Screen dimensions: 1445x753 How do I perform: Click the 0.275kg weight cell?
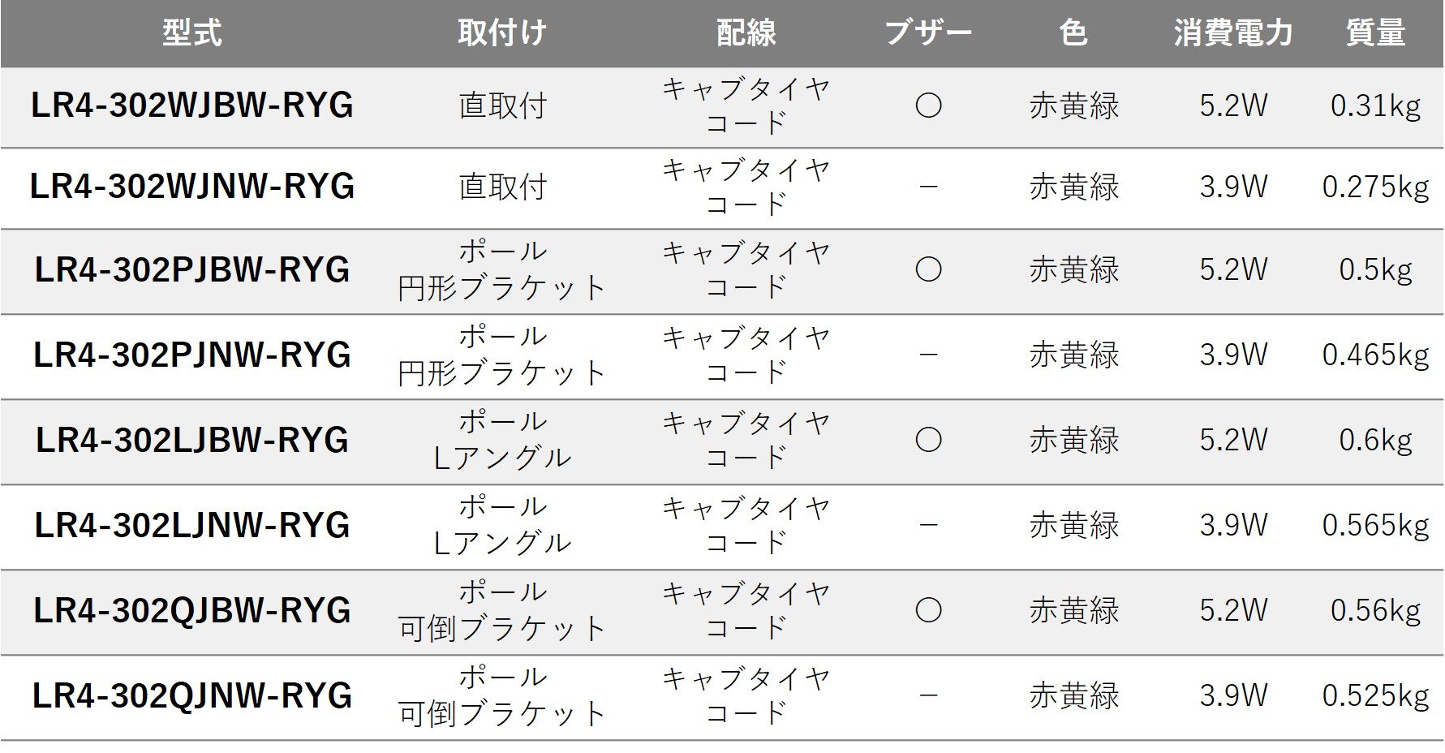pyautogui.click(x=1375, y=187)
